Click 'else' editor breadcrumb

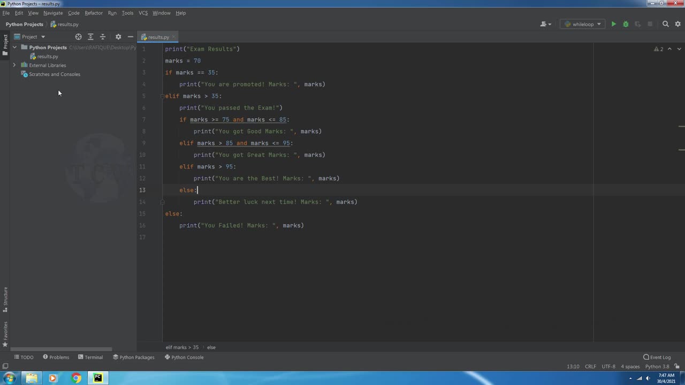(211, 348)
